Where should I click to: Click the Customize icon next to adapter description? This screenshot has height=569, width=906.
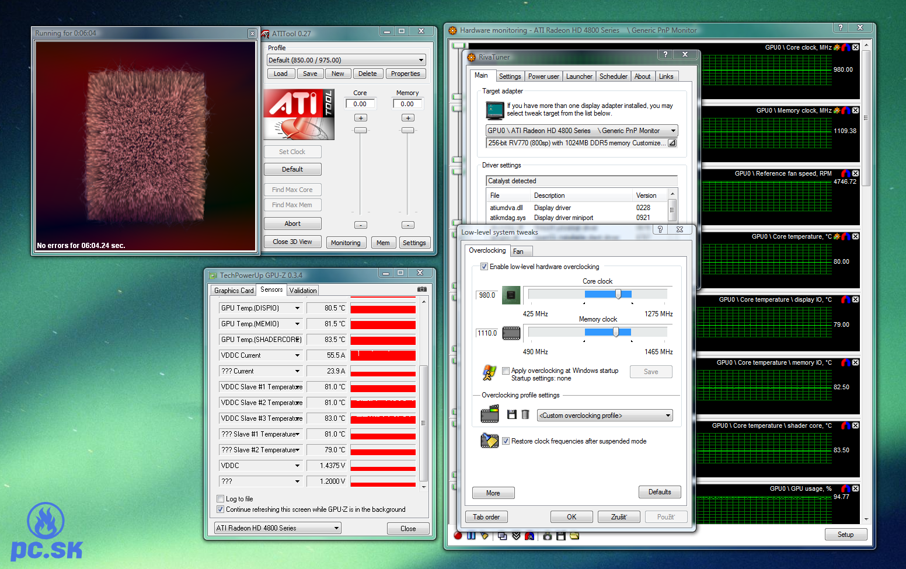click(x=672, y=143)
